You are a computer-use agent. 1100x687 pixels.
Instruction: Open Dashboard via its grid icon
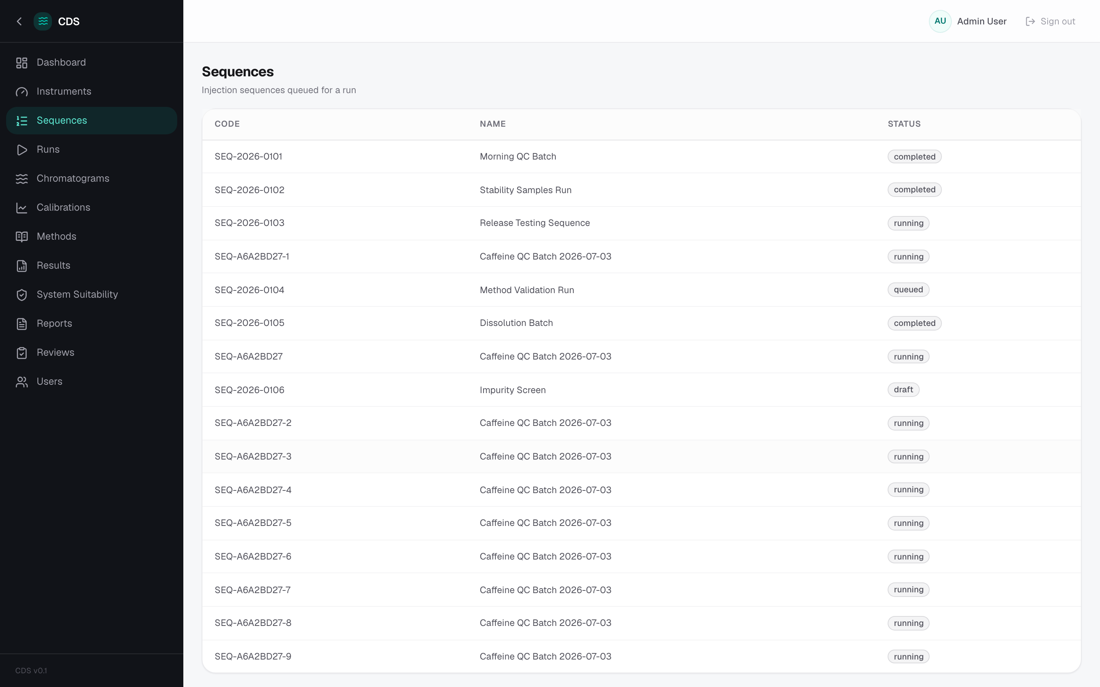21,63
